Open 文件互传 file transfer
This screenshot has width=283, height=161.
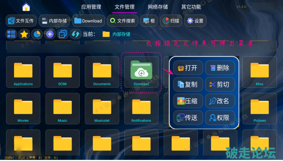[21, 21]
